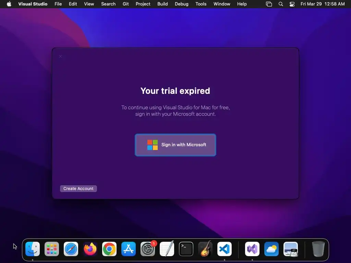Open the Weather app from the Dock

click(271, 249)
